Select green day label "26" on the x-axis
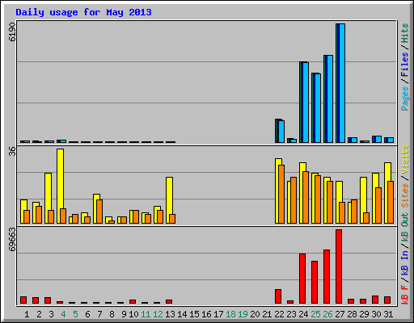 [327, 314]
